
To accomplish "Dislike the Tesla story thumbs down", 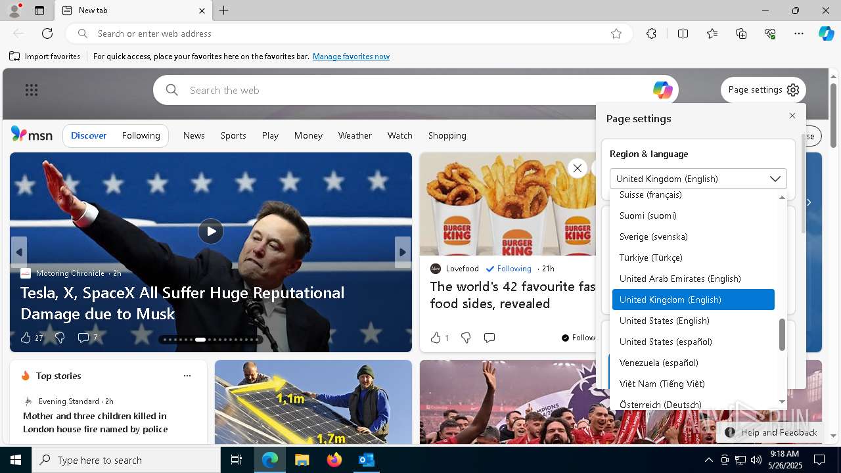I will [x=60, y=338].
